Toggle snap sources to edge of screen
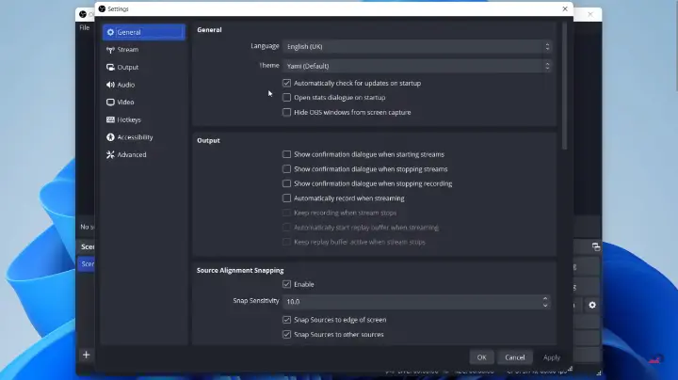678x380 pixels. click(x=286, y=320)
